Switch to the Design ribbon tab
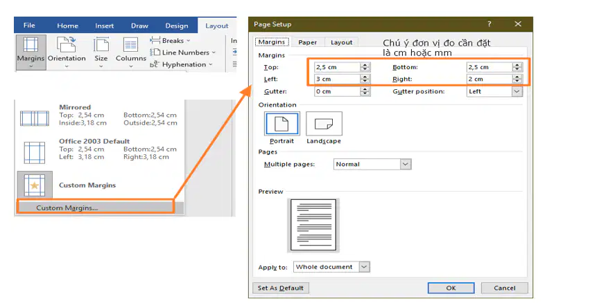The height and width of the screenshot is (303, 590). 177,26
